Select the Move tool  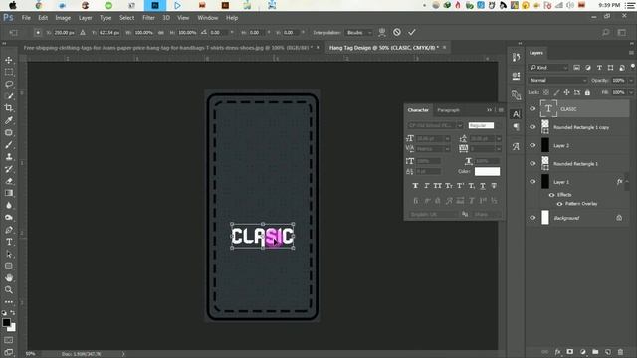point(9,60)
